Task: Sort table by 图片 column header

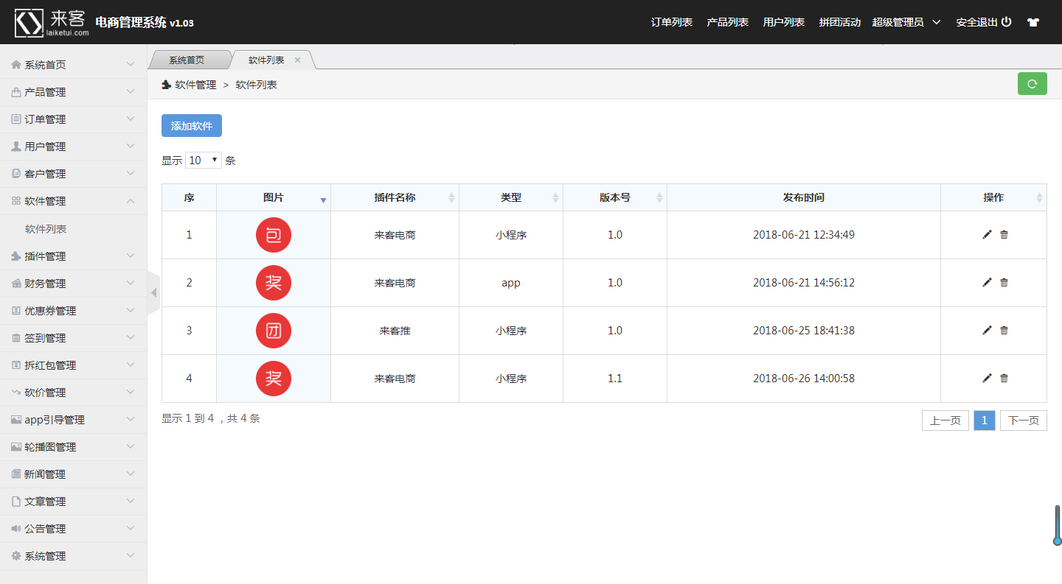Action: coord(274,197)
